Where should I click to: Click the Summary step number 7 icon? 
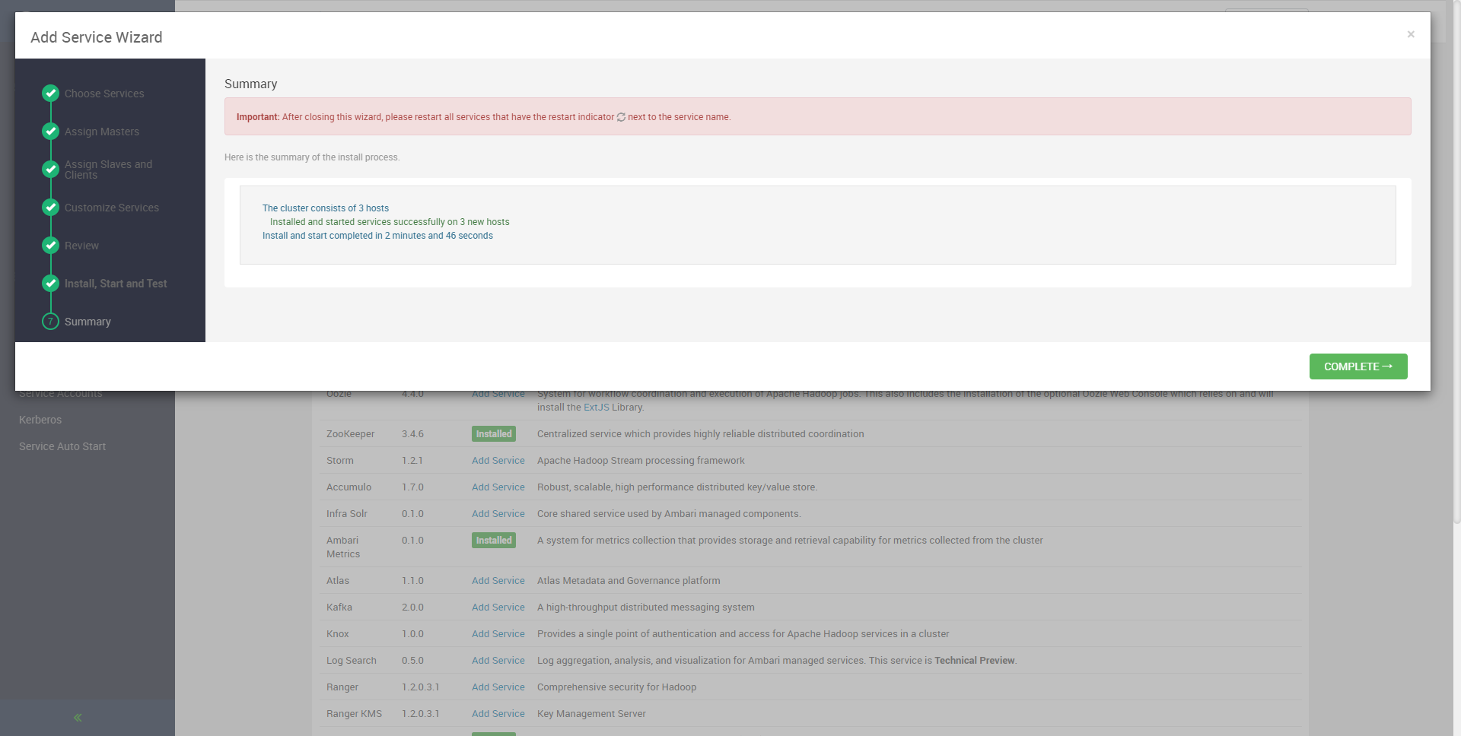tap(51, 322)
